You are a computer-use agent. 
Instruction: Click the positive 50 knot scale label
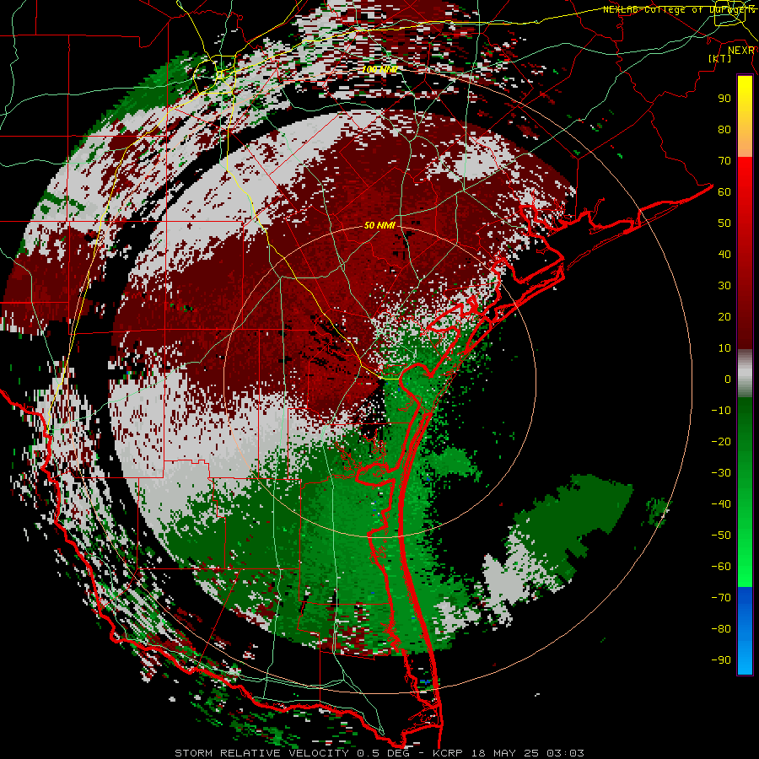coord(724,223)
